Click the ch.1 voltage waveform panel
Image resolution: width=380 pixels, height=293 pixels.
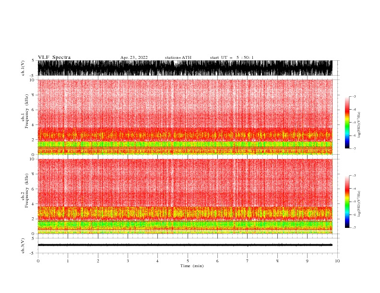click(185, 68)
